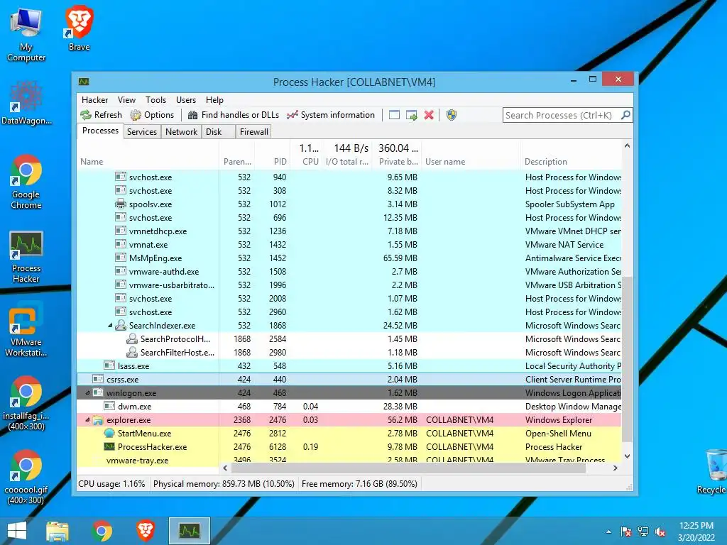Click the horizontal scrollbar left arrow
The width and height of the screenshot is (727, 545).
click(x=225, y=468)
